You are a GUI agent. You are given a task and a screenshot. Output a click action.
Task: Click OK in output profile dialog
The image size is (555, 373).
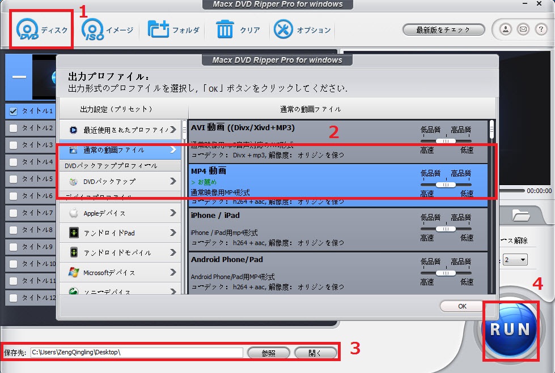pyautogui.click(x=462, y=306)
